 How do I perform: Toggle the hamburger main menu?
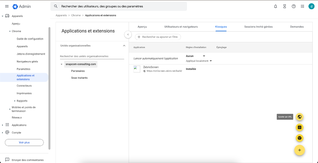point(7,6)
